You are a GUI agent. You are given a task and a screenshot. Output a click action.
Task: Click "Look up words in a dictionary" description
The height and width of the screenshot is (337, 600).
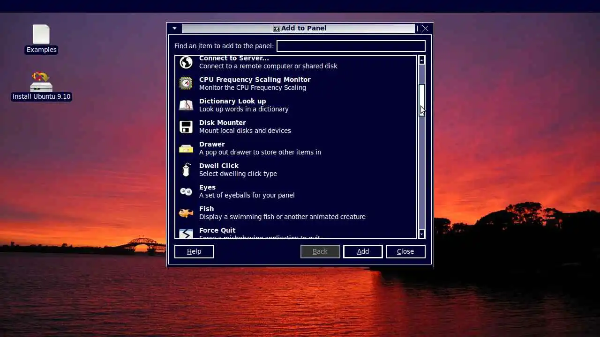[244, 109]
